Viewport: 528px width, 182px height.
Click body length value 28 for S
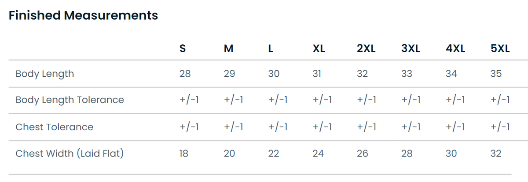coord(185,74)
